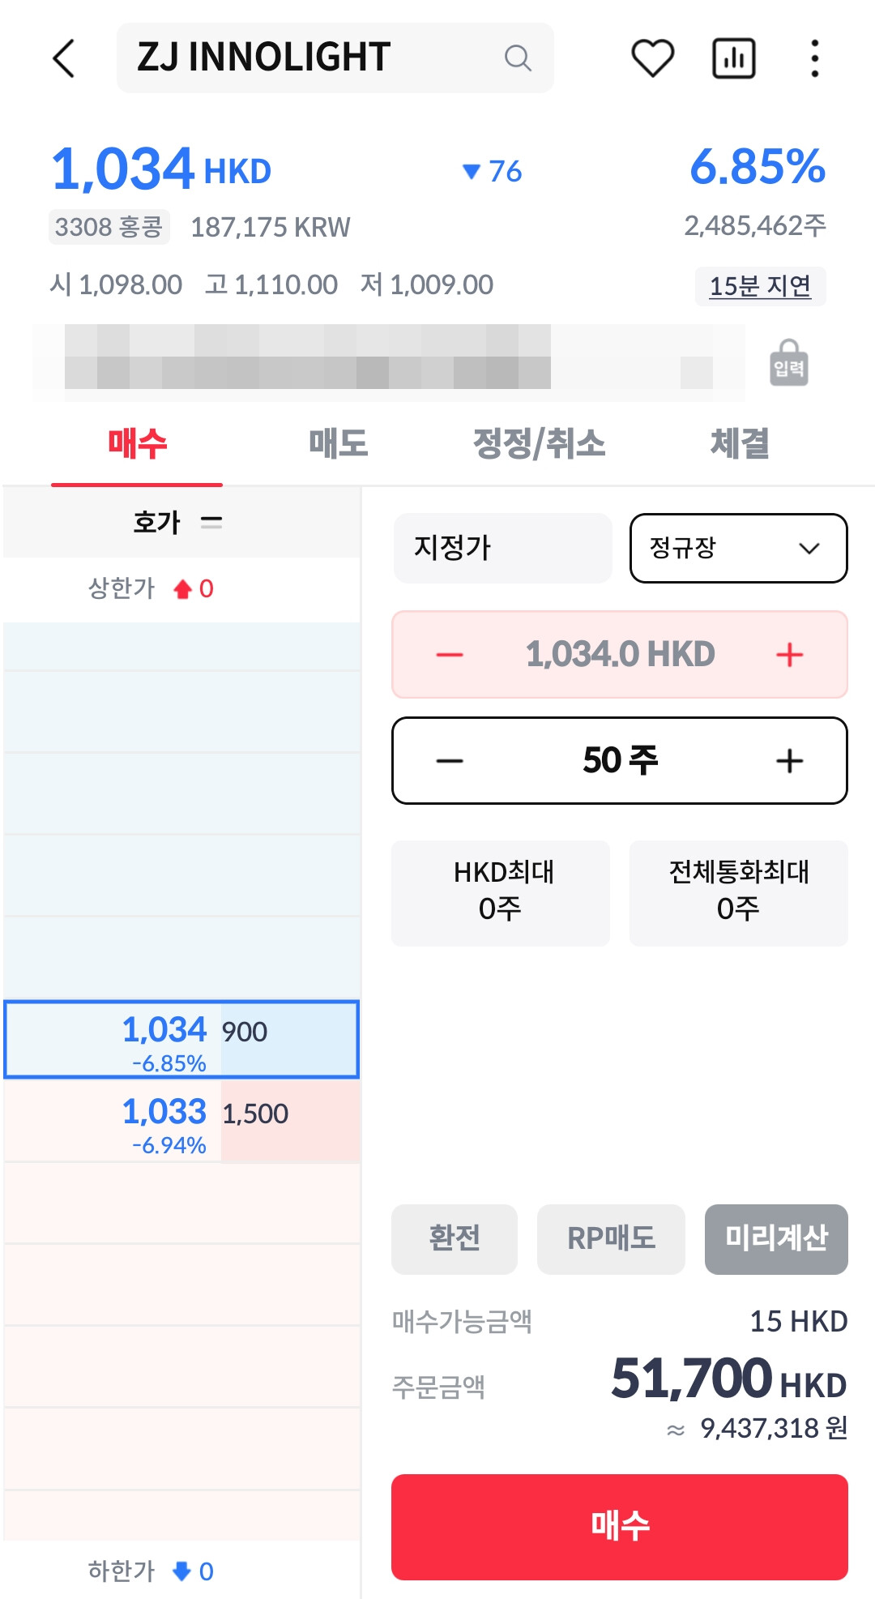Tap the lock 입력 icon
Image resolution: width=875 pixels, height=1599 pixels.
789,363
